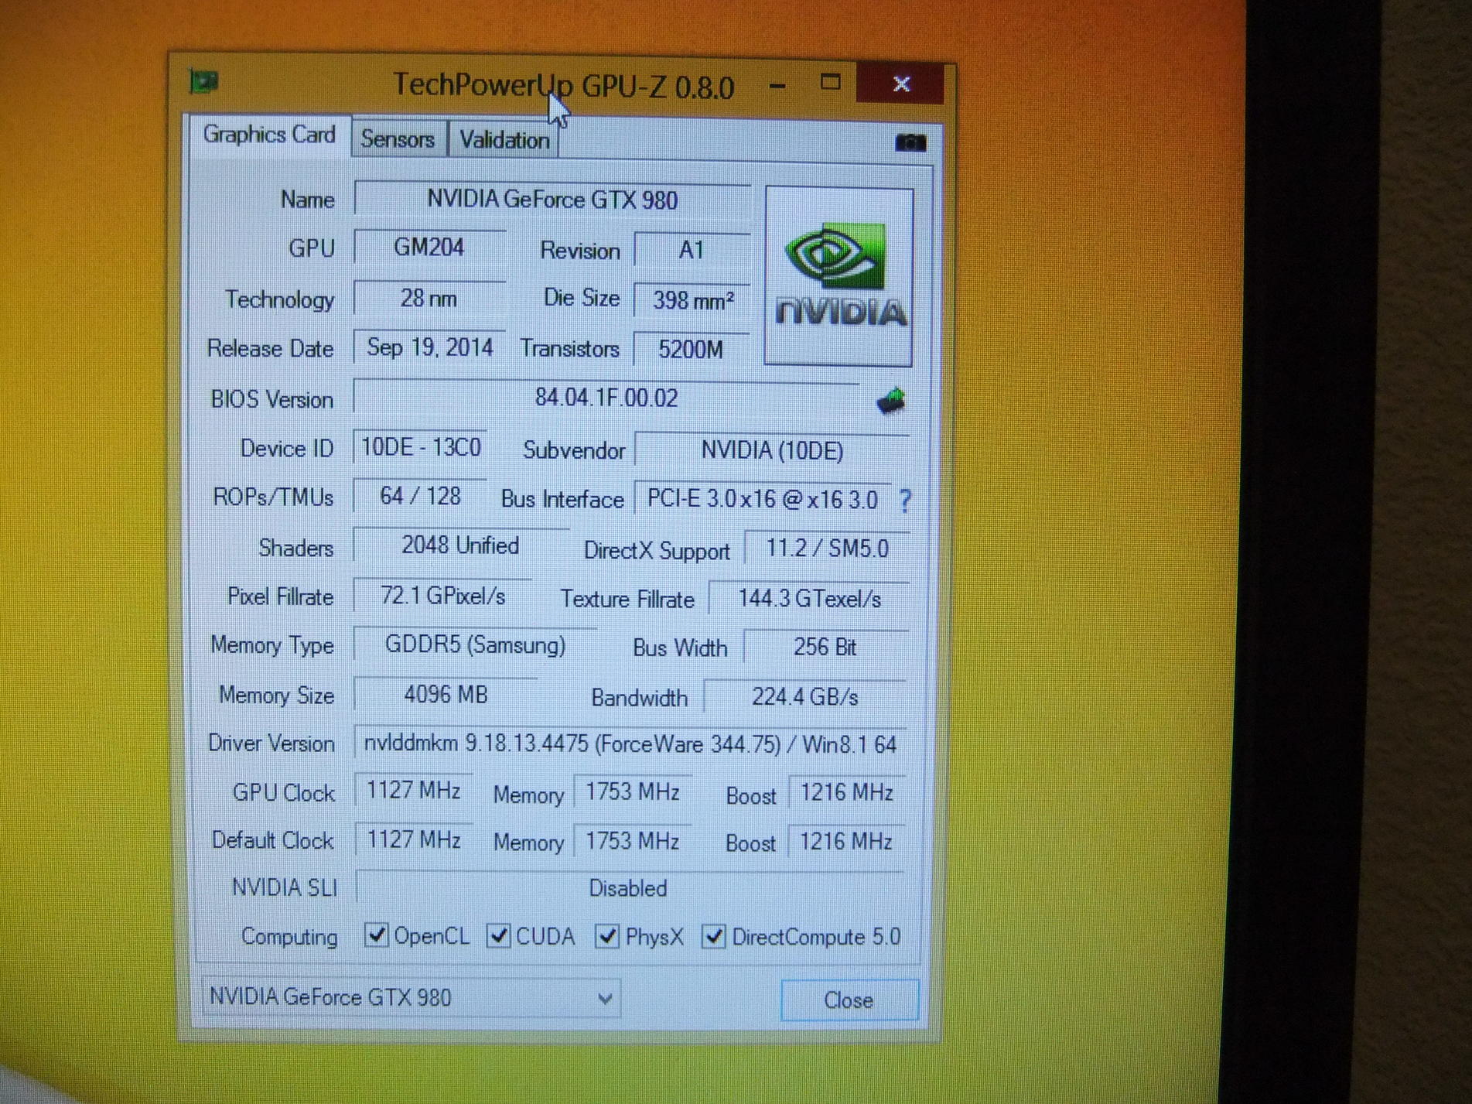Click the Technology field 28 nm
Viewport: 1472px width, 1104px height.
pyautogui.click(x=429, y=298)
